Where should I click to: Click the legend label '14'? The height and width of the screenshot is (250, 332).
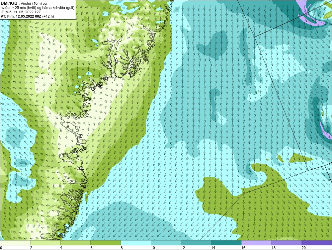213,248
